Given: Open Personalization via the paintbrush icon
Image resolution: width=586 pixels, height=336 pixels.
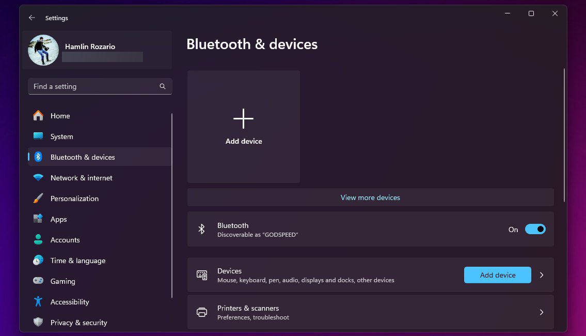Looking at the screenshot, I should [x=38, y=198].
